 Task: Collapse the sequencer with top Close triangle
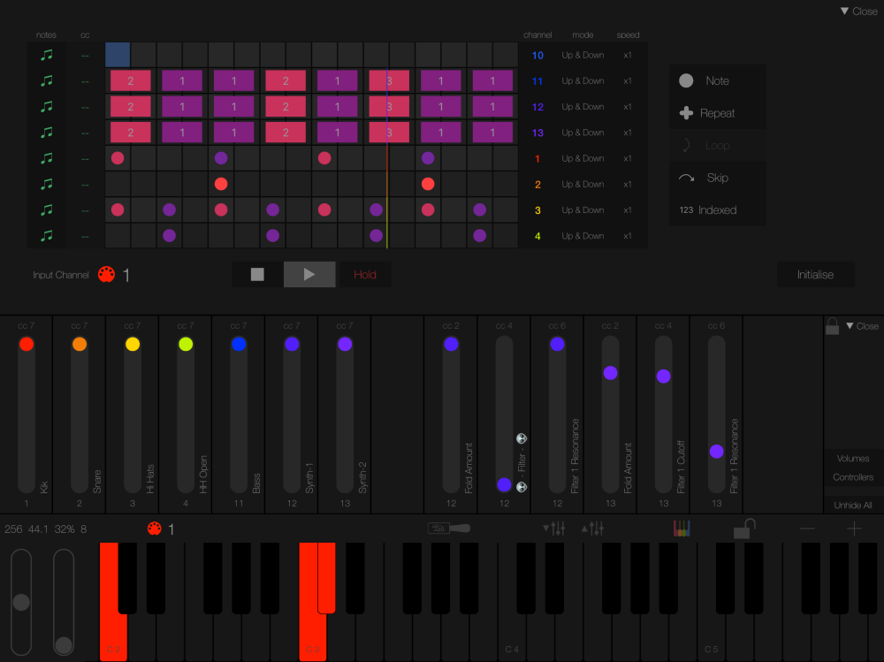pyautogui.click(x=858, y=11)
